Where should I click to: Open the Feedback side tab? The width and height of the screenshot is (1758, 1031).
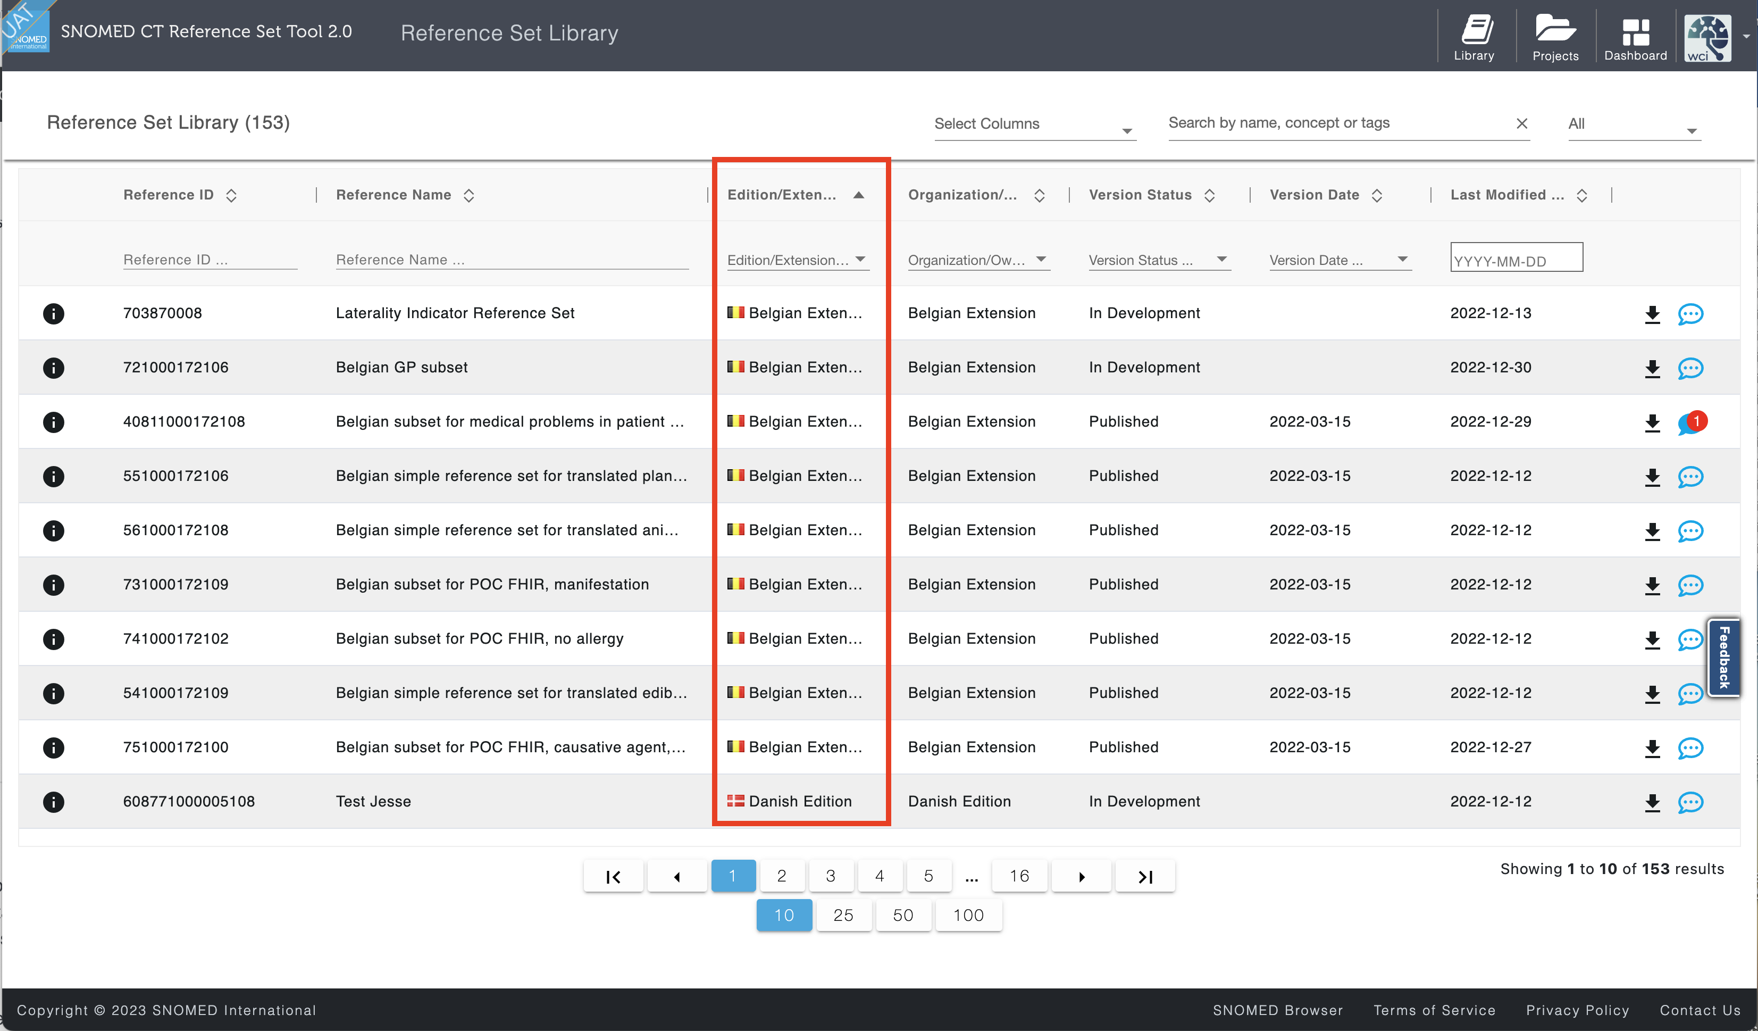point(1724,657)
